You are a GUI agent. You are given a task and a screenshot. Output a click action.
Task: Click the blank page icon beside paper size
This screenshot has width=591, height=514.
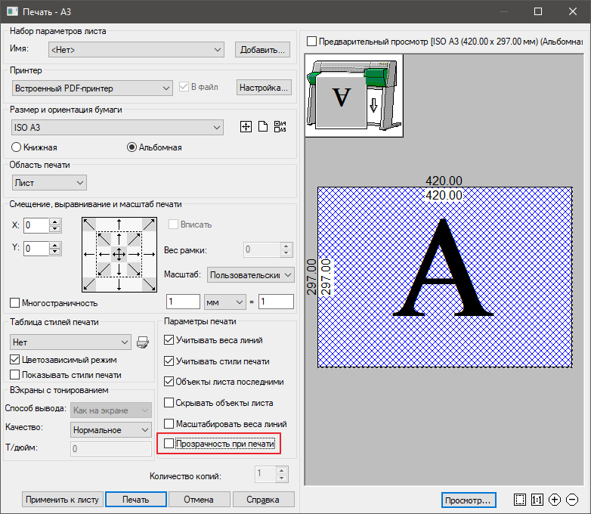pyautogui.click(x=263, y=127)
